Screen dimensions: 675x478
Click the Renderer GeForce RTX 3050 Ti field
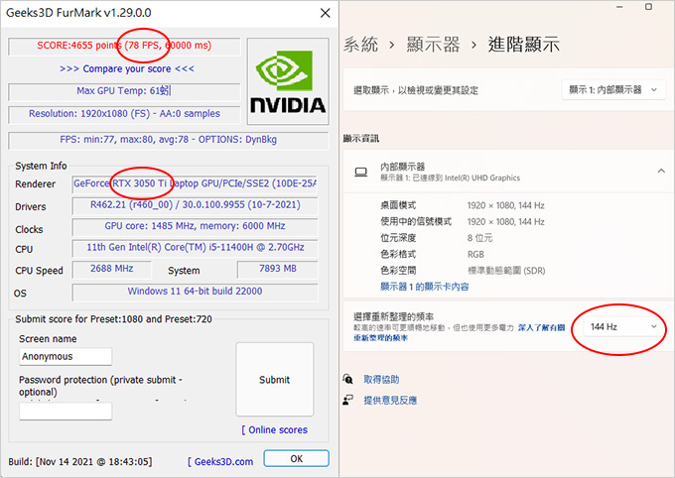[195, 183]
